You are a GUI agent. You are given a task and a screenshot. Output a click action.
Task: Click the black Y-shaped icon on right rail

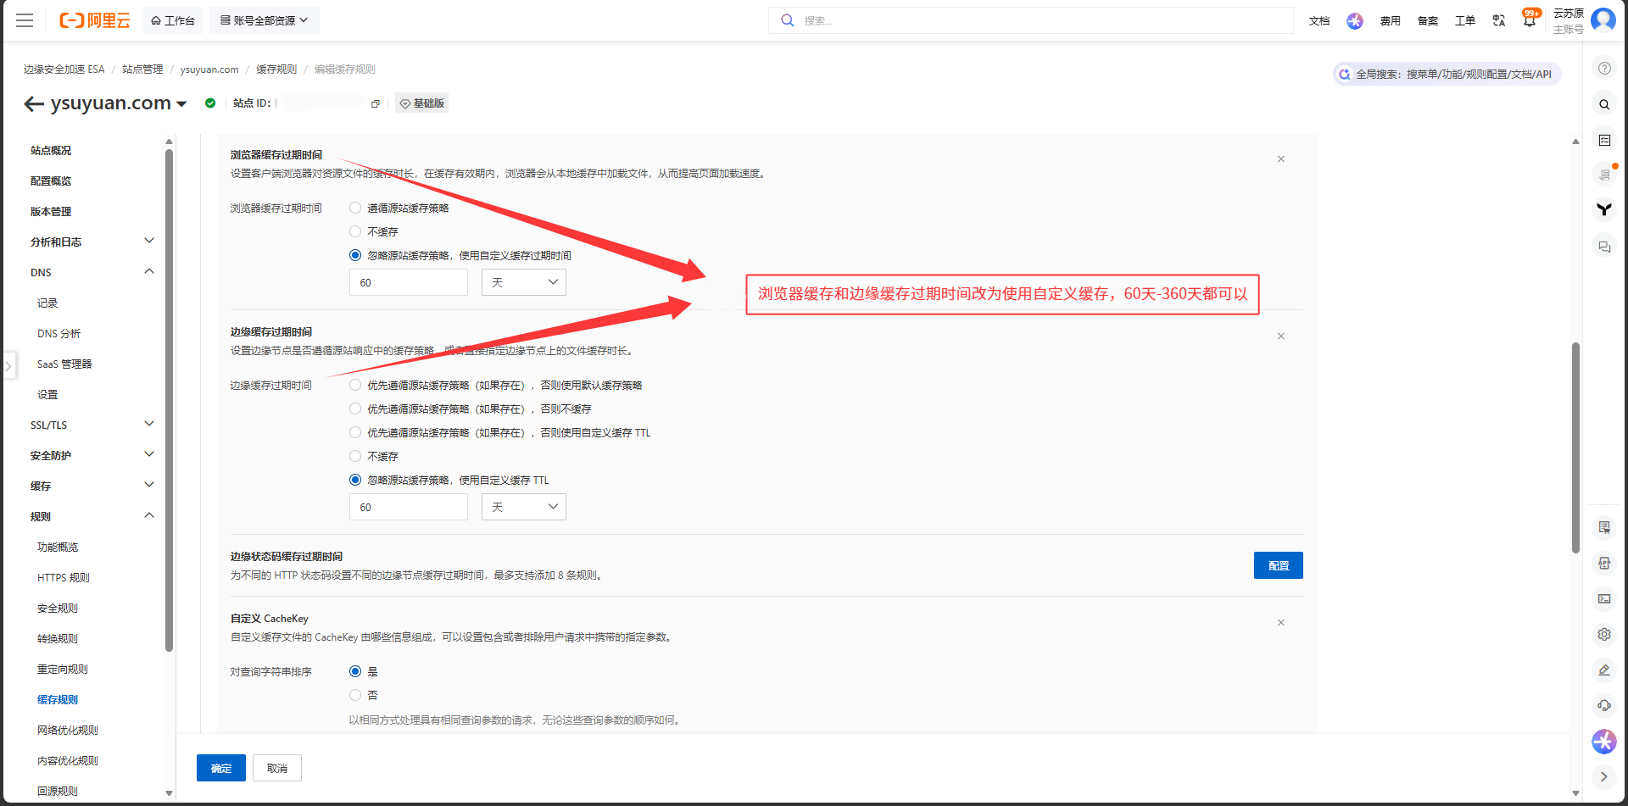click(x=1604, y=209)
